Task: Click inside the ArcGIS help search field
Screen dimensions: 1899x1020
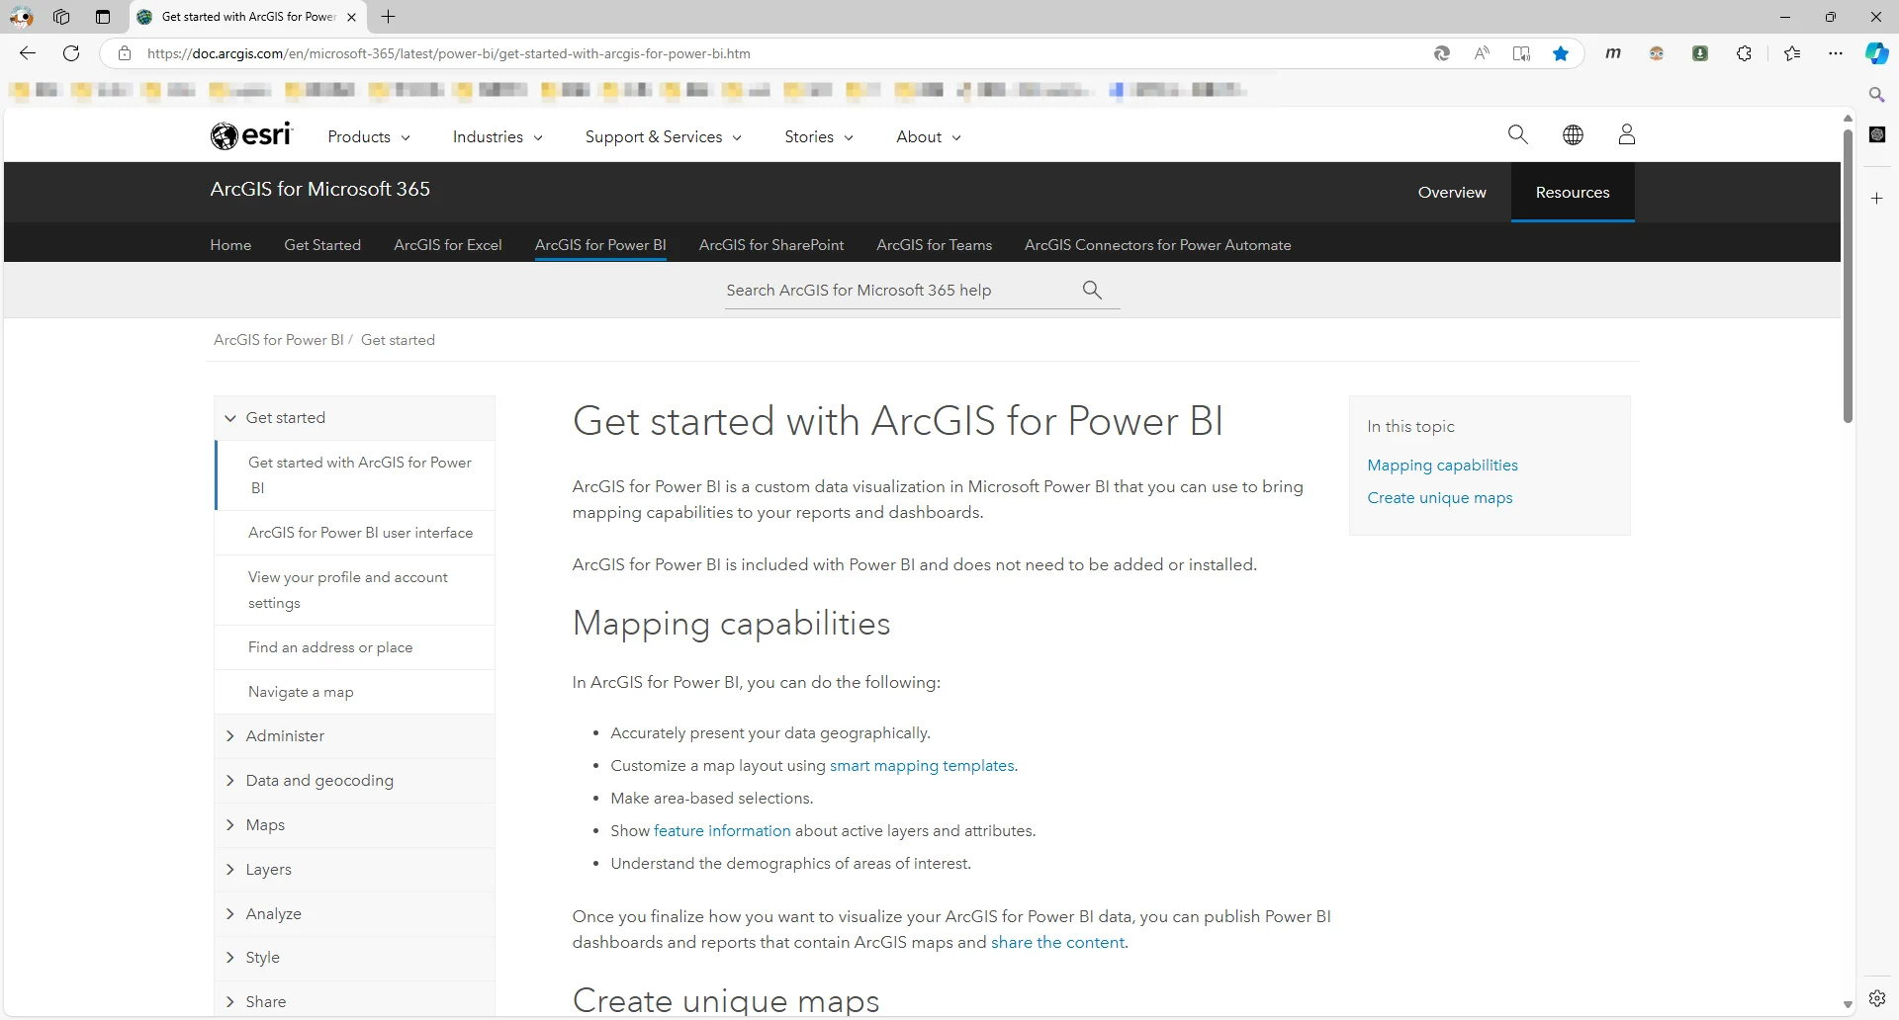Action: click(x=890, y=290)
